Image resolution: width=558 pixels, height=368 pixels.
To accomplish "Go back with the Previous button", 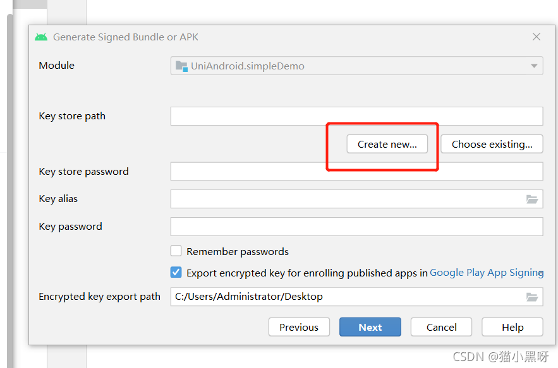I will pyautogui.click(x=299, y=327).
